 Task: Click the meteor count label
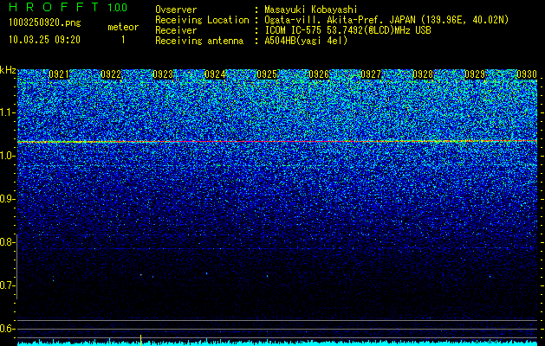[x=123, y=27]
